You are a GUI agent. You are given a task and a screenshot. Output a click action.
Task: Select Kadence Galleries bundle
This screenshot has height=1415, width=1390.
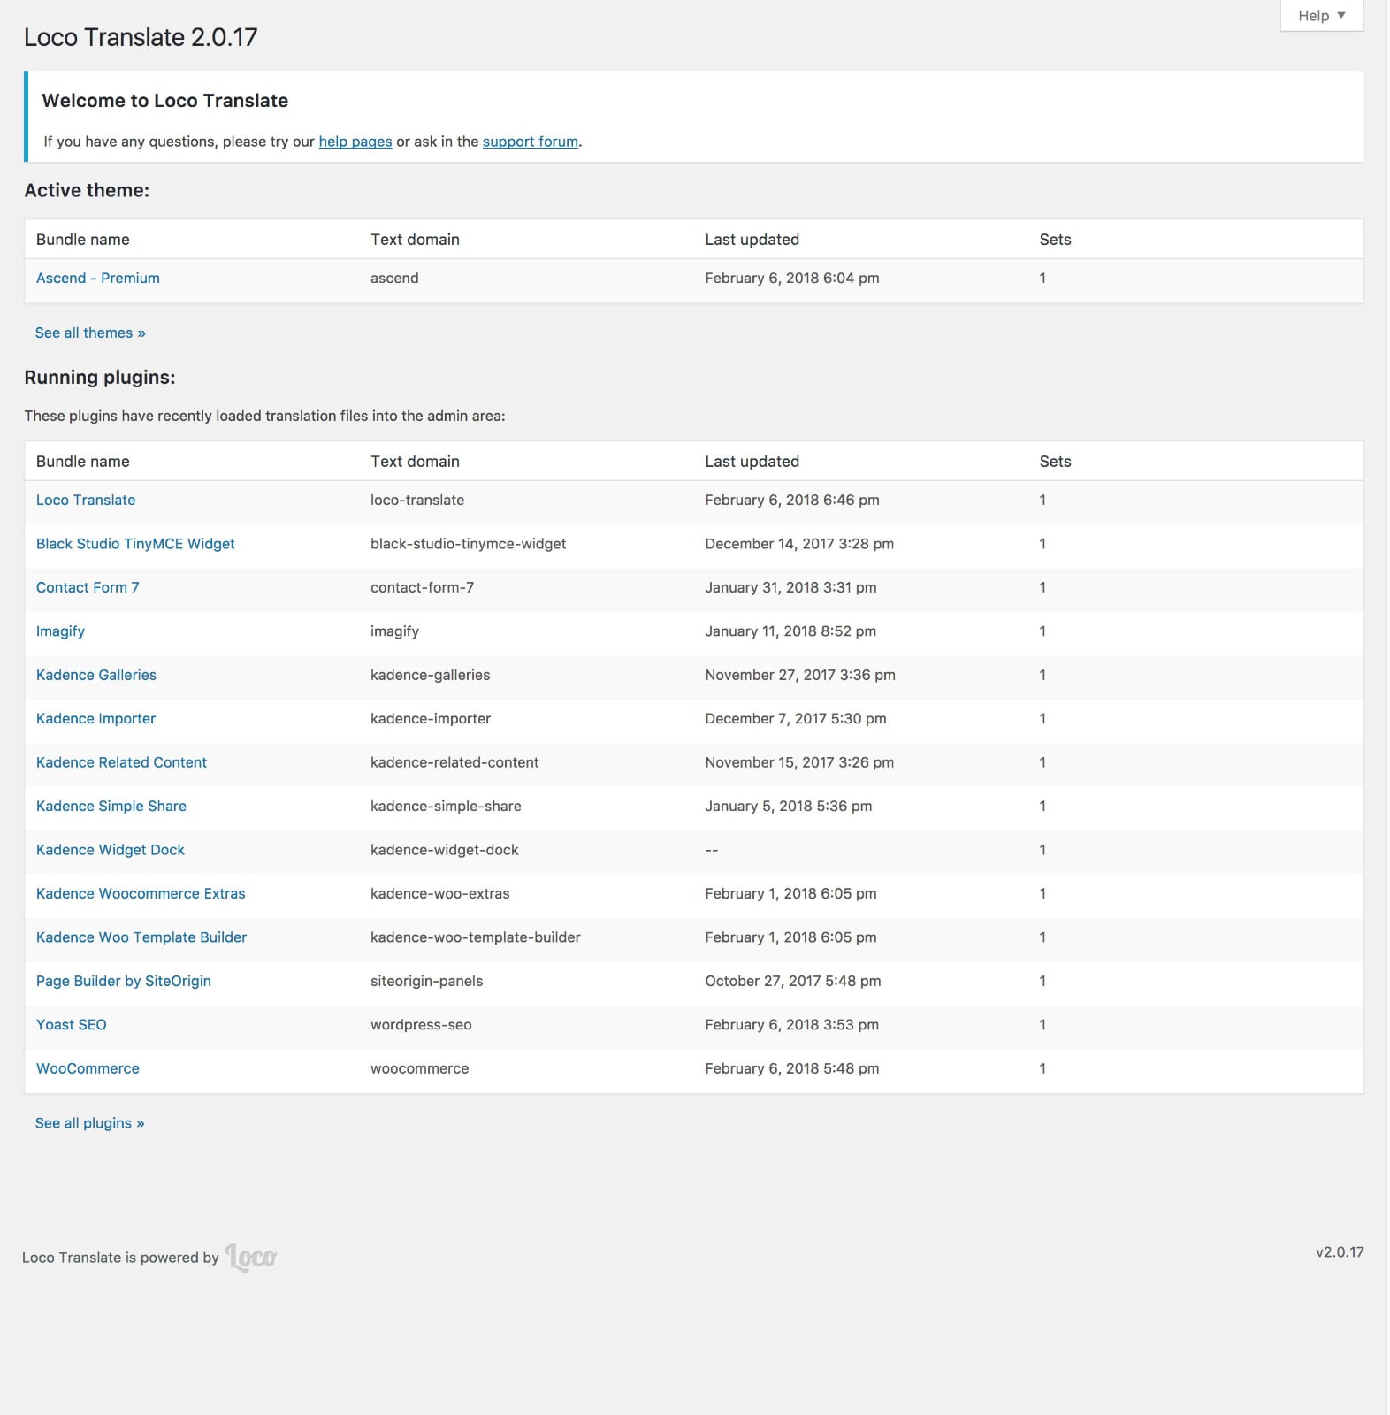pyautogui.click(x=95, y=675)
